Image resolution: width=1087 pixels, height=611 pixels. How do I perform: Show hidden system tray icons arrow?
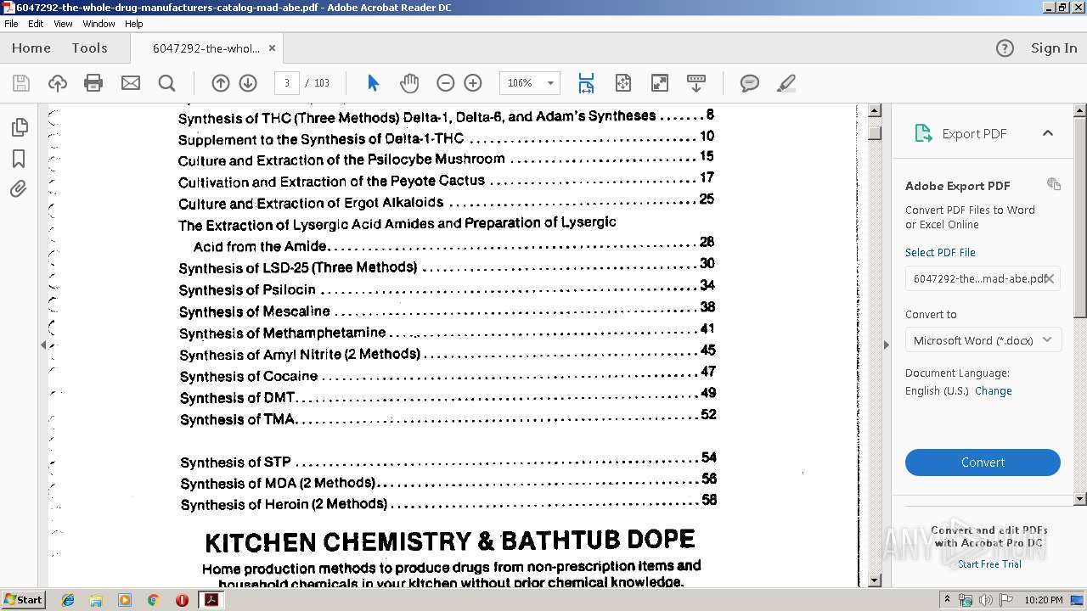[x=947, y=600]
